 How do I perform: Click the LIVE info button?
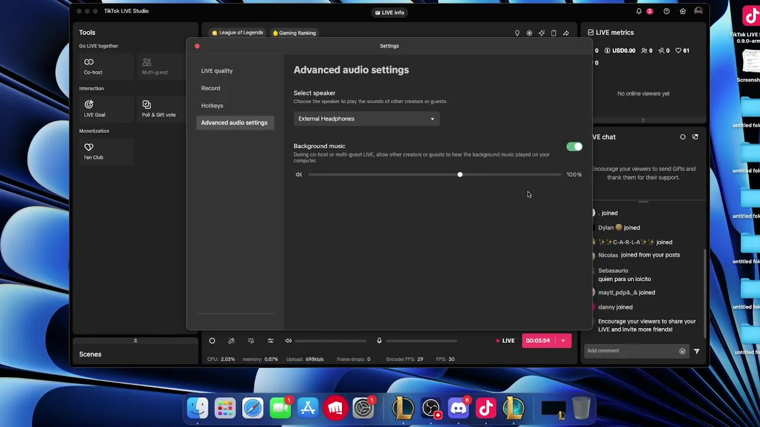pos(389,12)
